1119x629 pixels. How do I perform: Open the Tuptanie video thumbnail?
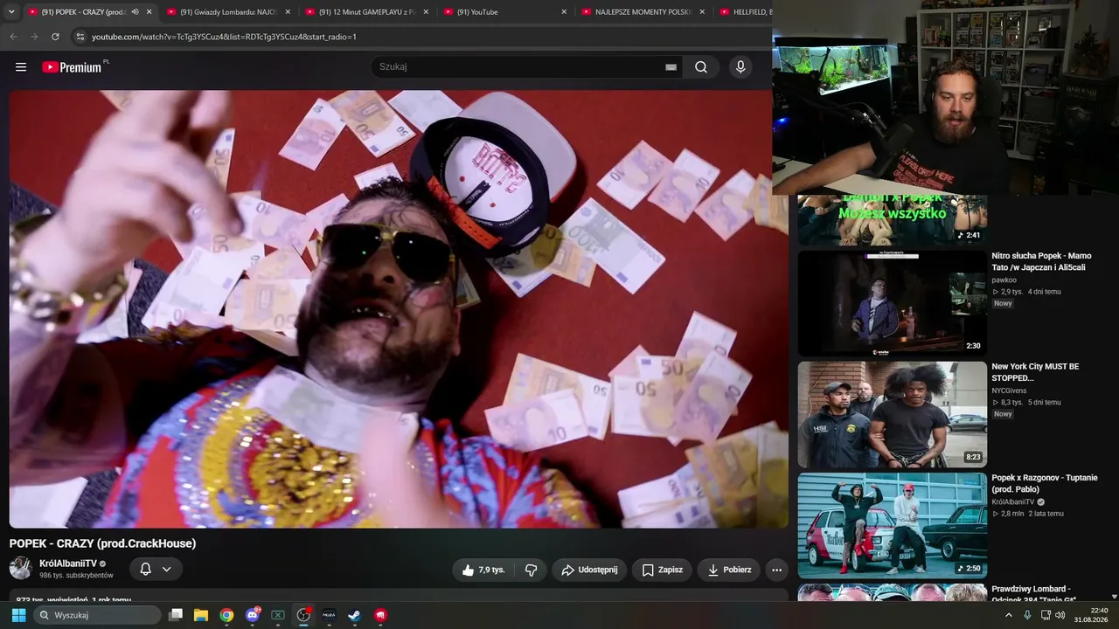point(893,525)
